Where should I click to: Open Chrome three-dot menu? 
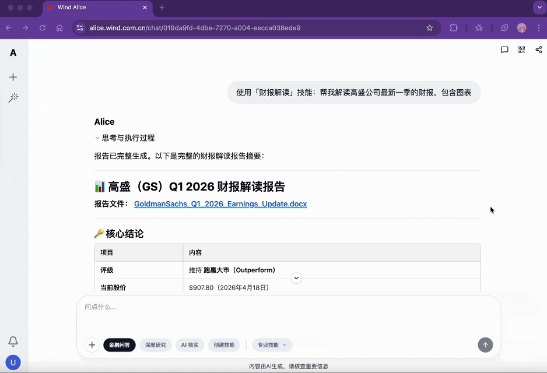539,28
